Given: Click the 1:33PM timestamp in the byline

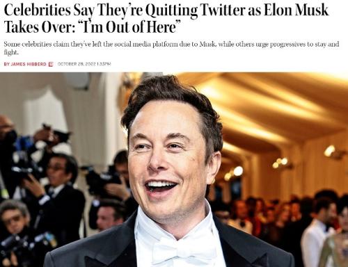Looking at the screenshot, I should tap(103, 64).
